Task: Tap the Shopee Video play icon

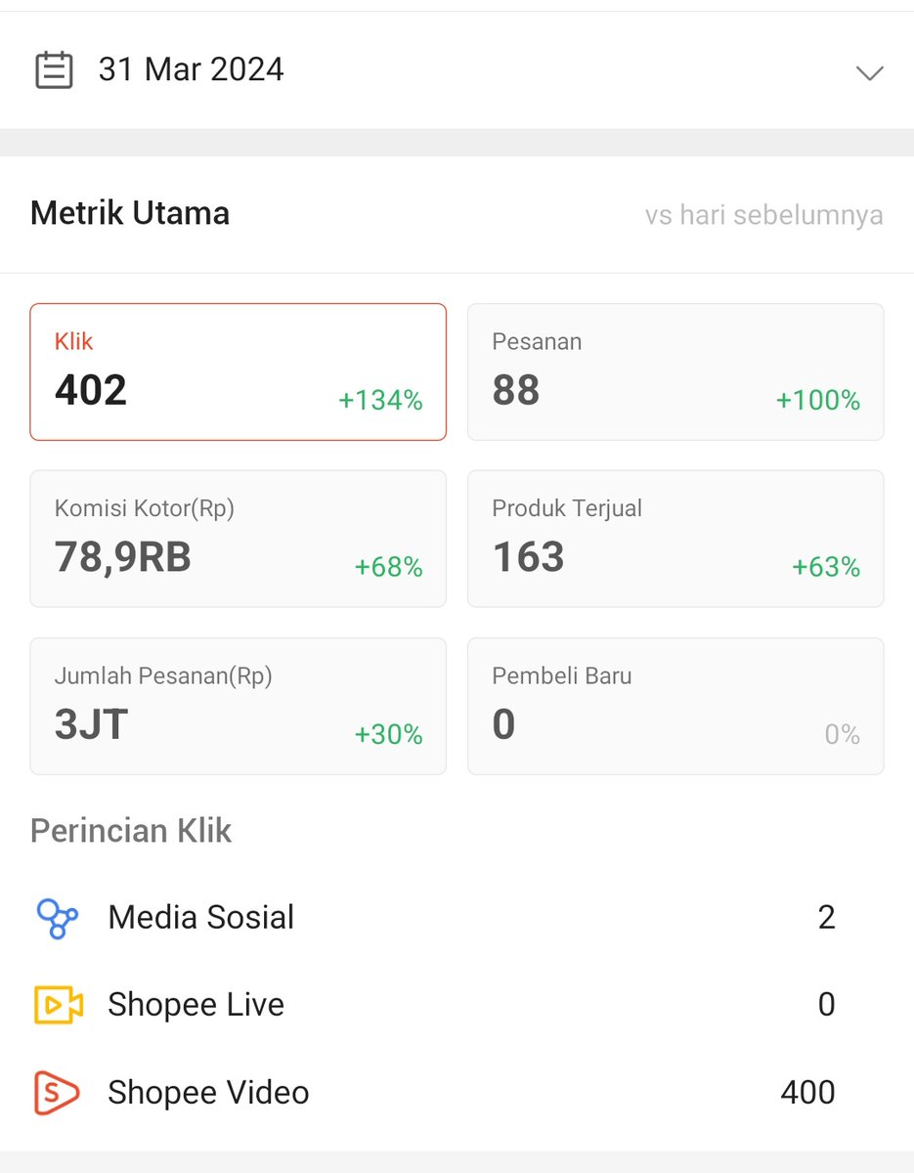Action: point(58,1093)
